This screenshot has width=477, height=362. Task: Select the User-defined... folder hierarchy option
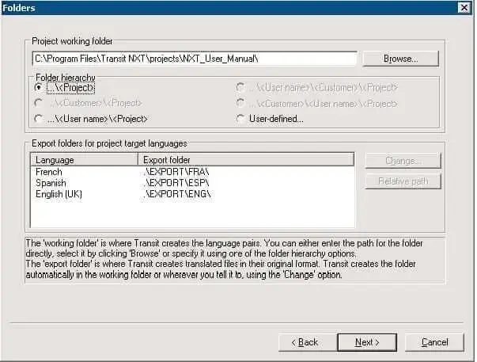click(242, 119)
